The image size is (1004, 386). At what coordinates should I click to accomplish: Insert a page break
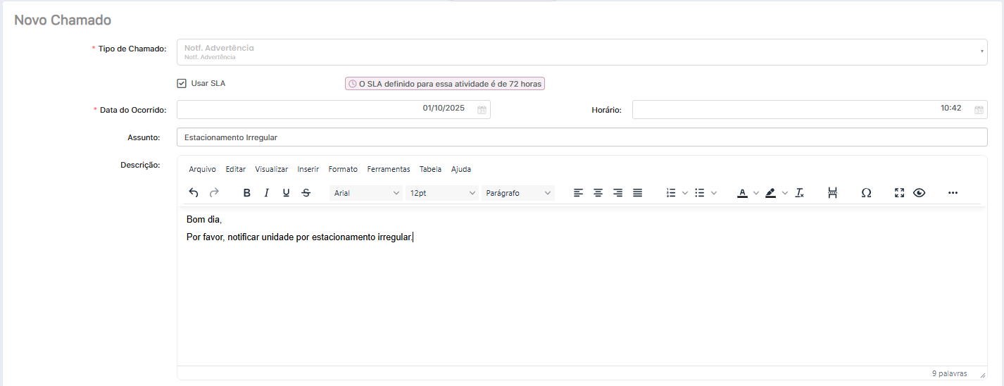[x=832, y=192]
